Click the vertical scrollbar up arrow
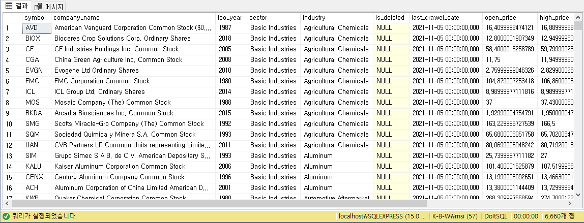This screenshot has height=223, width=584. (x=578, y=17)
